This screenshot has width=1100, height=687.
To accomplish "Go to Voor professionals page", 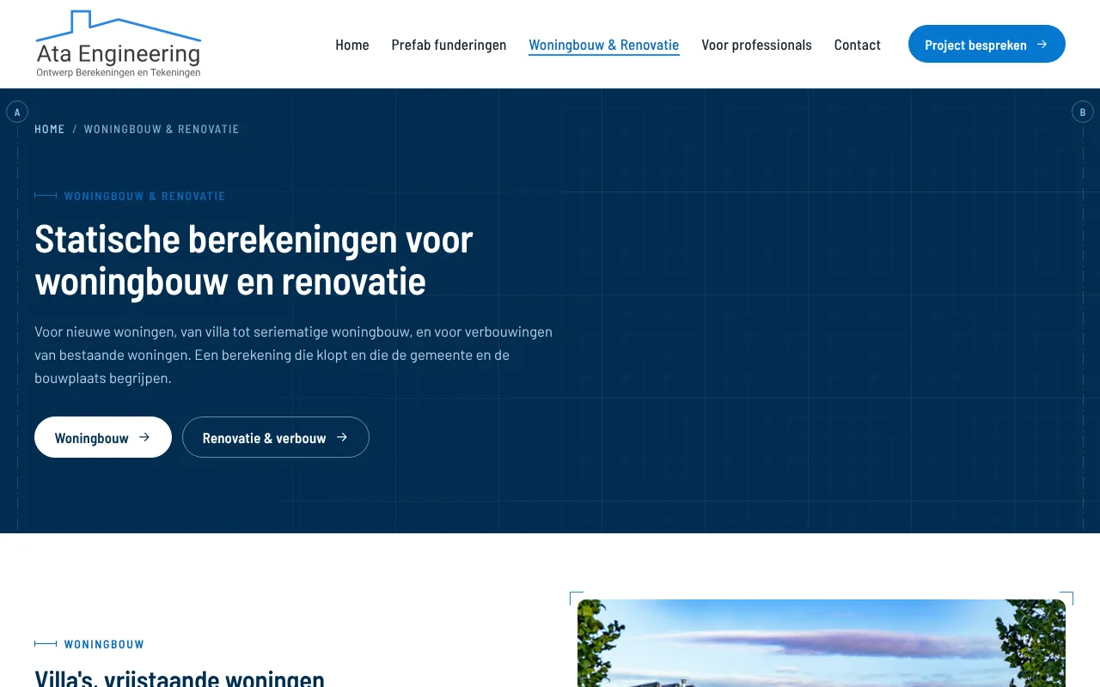I will pyautogui.click(x=756, y=45).
